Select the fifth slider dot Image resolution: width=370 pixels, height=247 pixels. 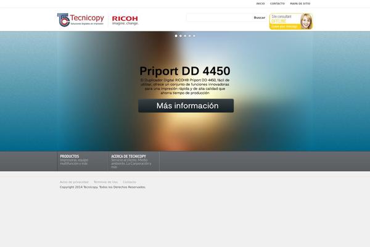click(194, 36)
